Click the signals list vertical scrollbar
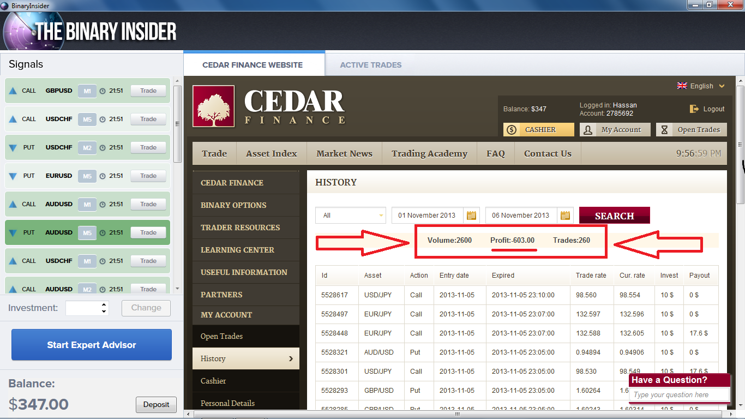 177,124
